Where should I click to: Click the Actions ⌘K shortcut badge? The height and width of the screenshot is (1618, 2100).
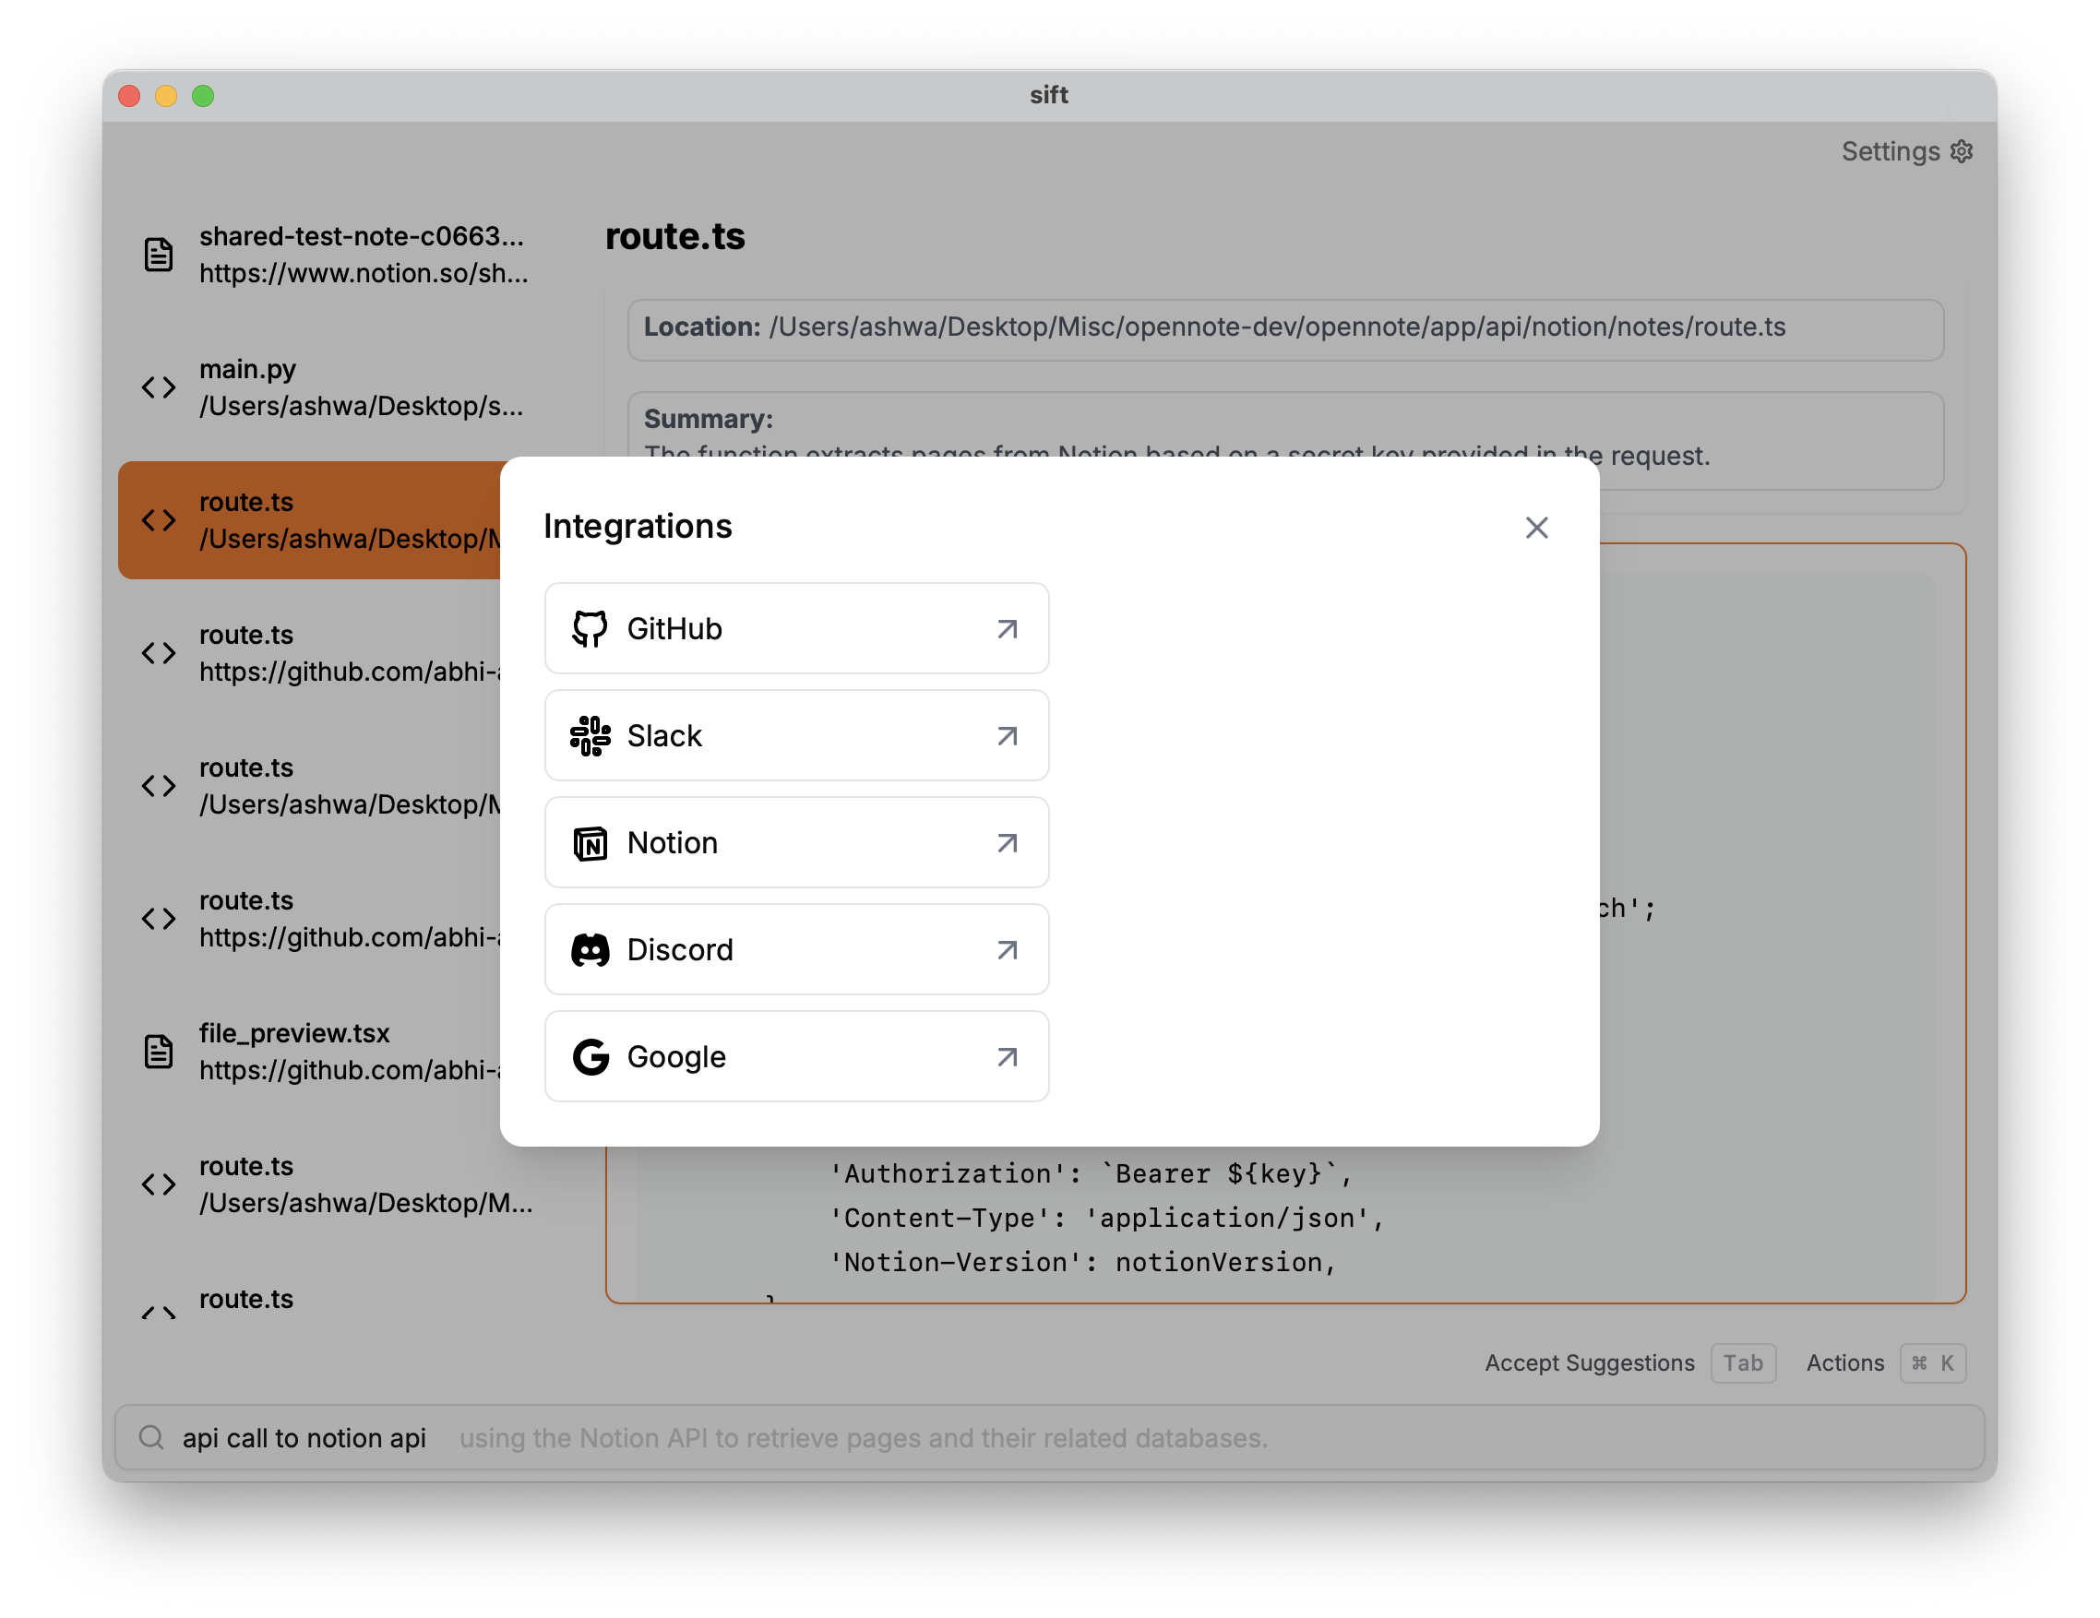coord(1932,1362)
